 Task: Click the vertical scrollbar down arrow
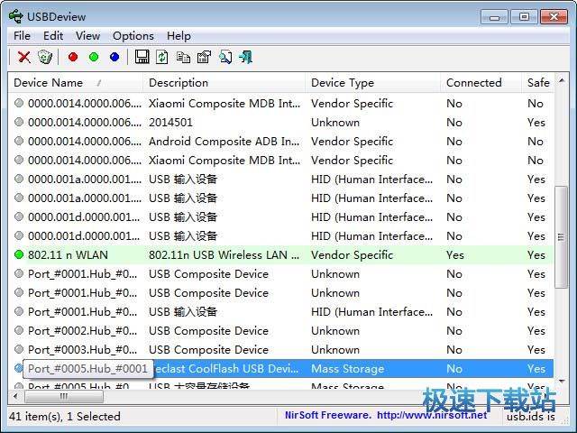coord(563,381)
